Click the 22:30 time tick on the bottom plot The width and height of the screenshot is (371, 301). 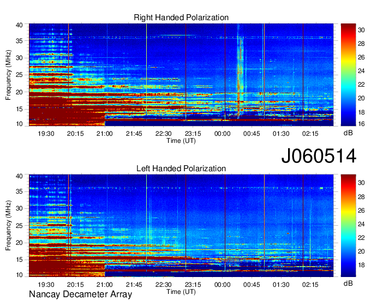point(164,285)
